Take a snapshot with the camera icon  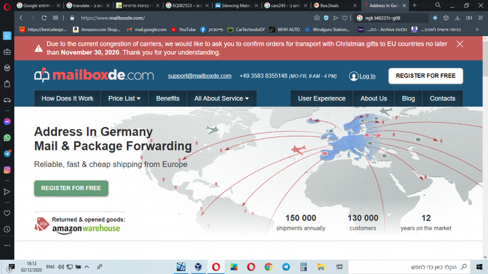click(x=317, y=18)
